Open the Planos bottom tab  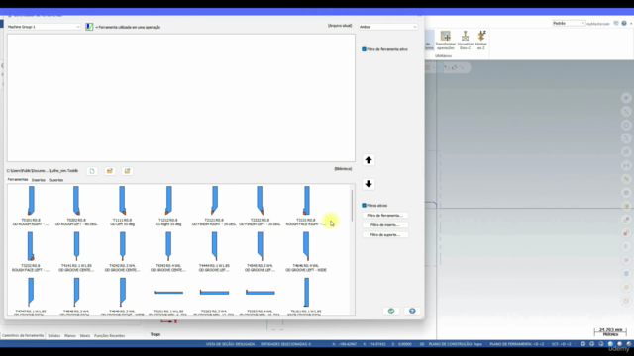70,336
